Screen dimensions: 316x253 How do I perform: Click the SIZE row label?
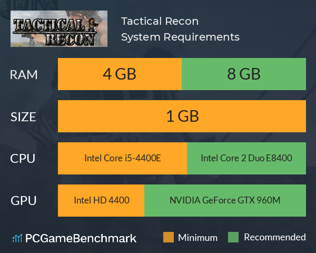coord(23,117)
